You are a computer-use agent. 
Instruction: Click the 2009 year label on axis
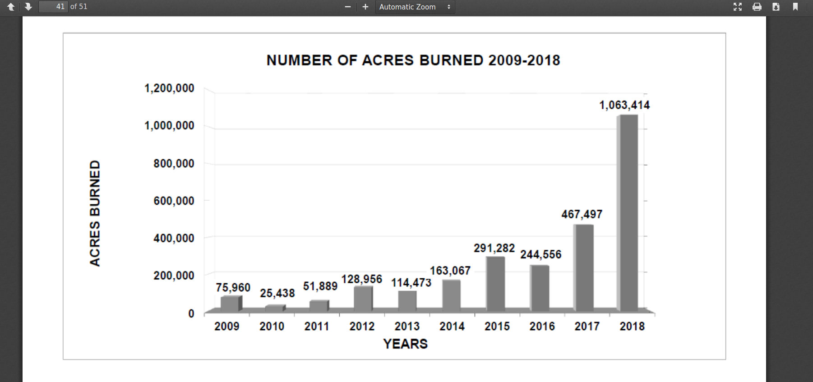[227, 326]
